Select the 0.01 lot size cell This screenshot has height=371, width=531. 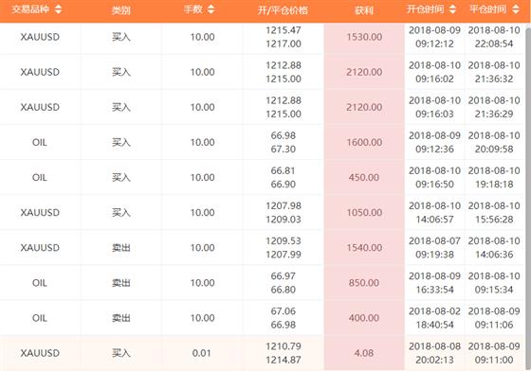pyautogui.click(x=202, y=353)
